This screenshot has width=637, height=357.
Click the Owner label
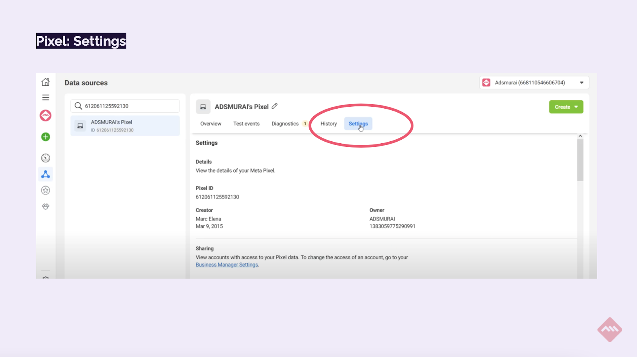pos(377,210)
